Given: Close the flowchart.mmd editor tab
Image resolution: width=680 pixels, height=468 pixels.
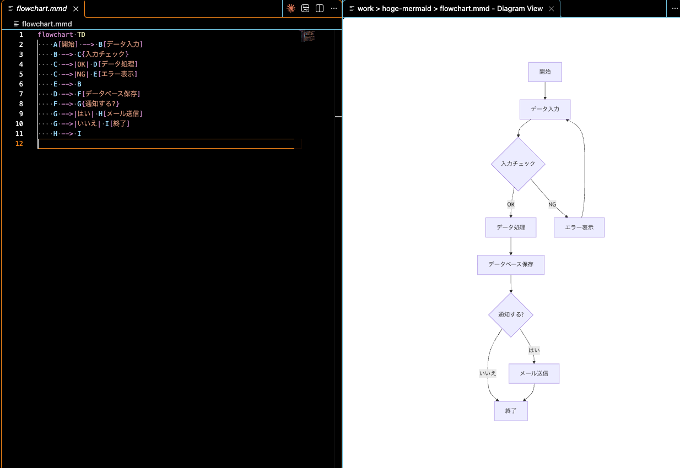Looking at the screenshot, I should tap(76, 9).
